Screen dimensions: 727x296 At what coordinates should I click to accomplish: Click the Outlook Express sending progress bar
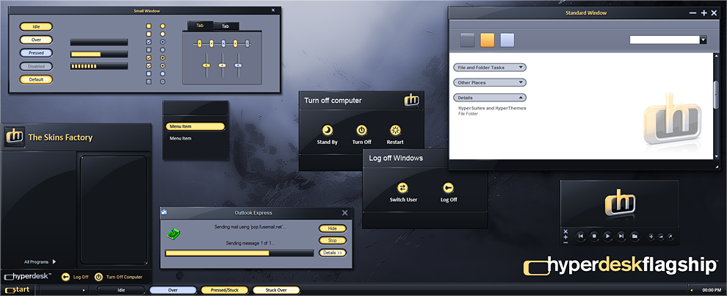point(239,253)
